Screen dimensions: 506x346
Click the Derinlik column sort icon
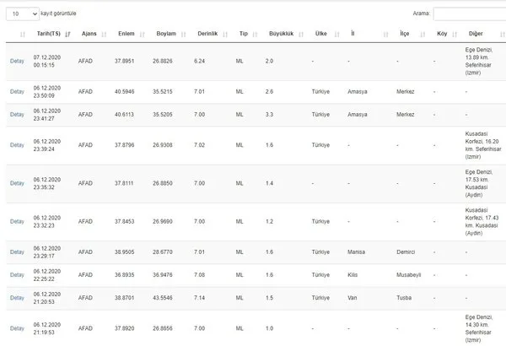tap(228, 33)
